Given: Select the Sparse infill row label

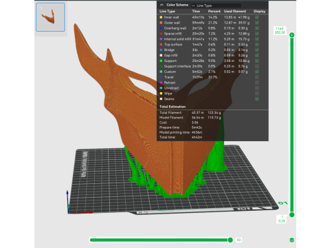Looking at the screenshot, I should click(173, 34).
